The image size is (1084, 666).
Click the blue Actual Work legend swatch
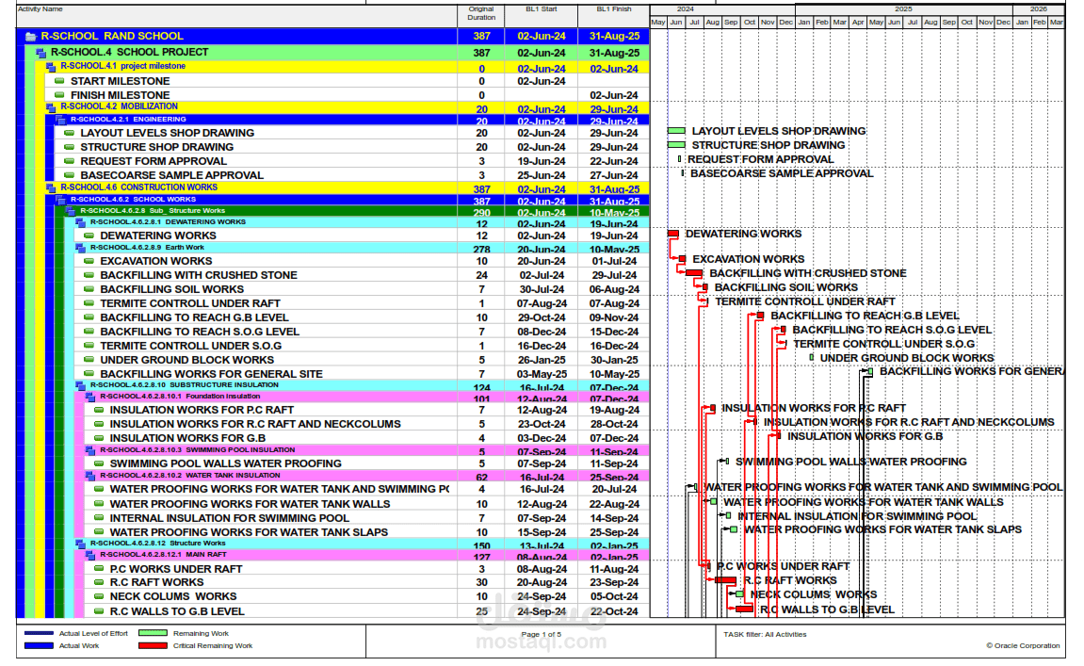point(39,646)
